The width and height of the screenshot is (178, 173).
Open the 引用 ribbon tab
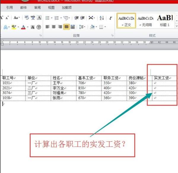click(9, 7)
